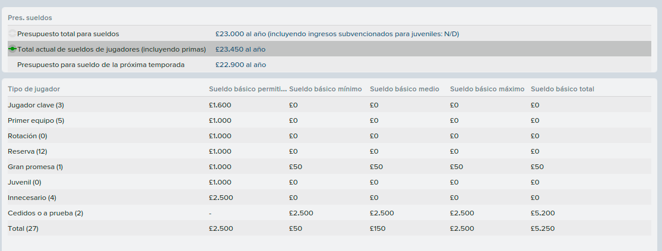Click green marker icon beside Total actual de sueldos
662x251 pixels.
[x=12, y=49]
